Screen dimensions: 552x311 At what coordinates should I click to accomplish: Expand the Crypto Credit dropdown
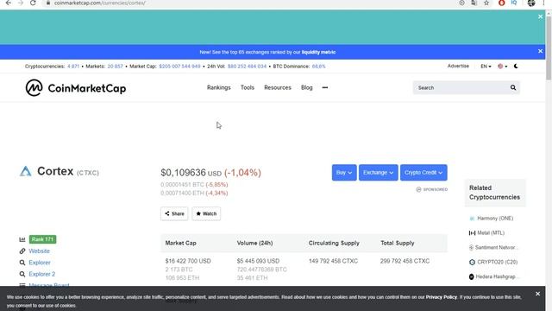coord(423,173)
